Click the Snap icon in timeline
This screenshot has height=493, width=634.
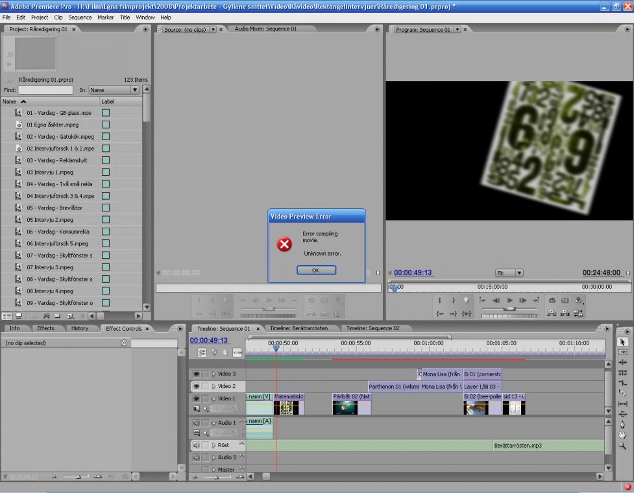tap(202, 353)
